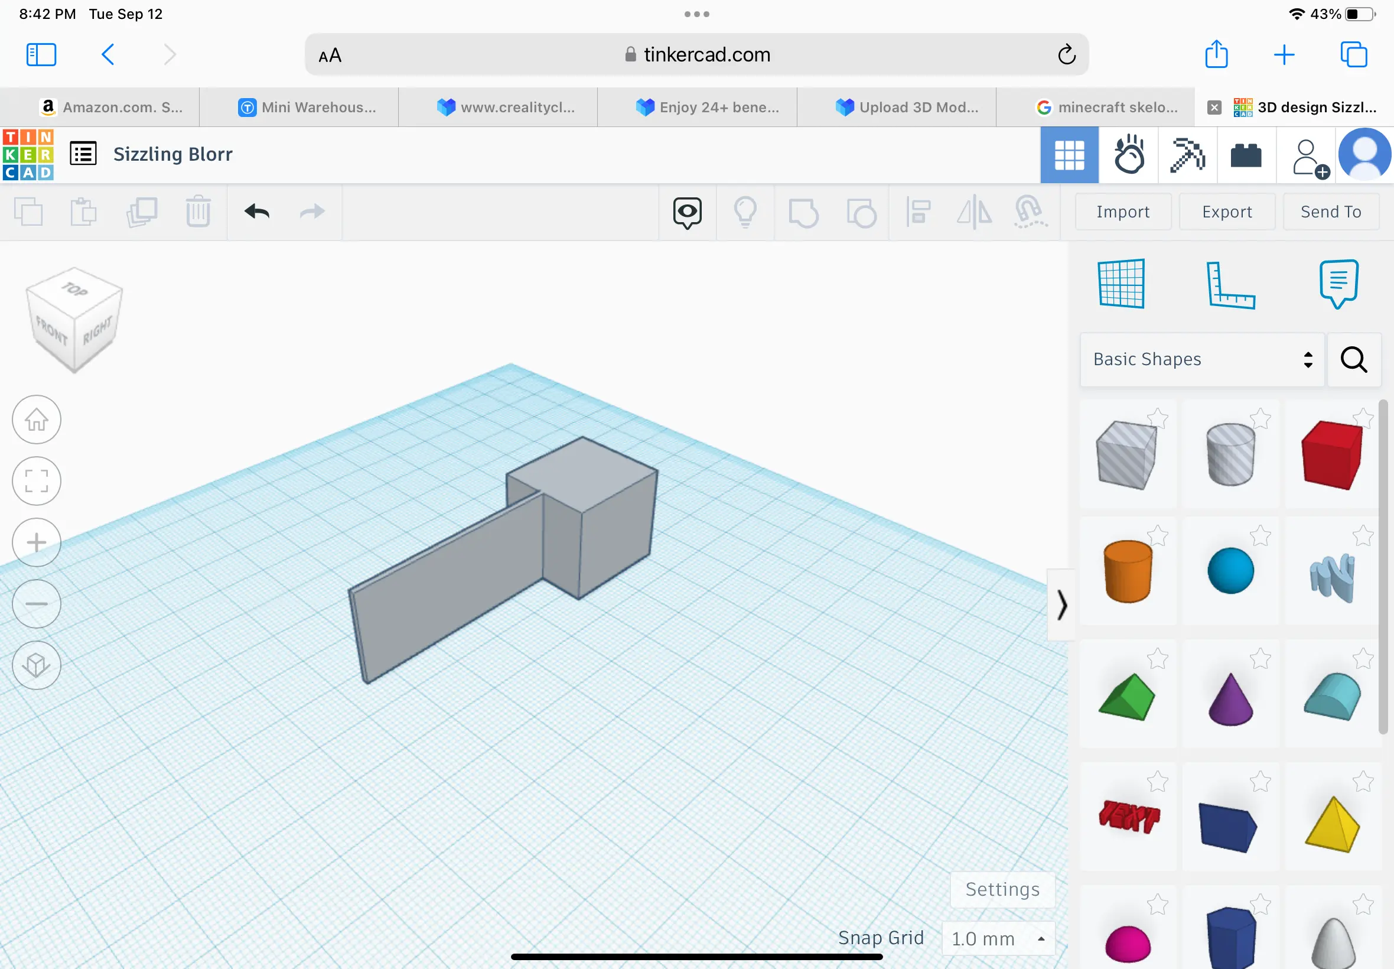
Task: Close the 3D design Sizzl... tab
Action: [1214, 108]
